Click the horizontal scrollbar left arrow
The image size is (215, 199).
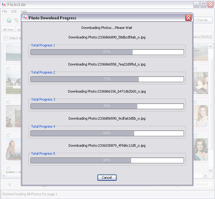coord(4,175)
